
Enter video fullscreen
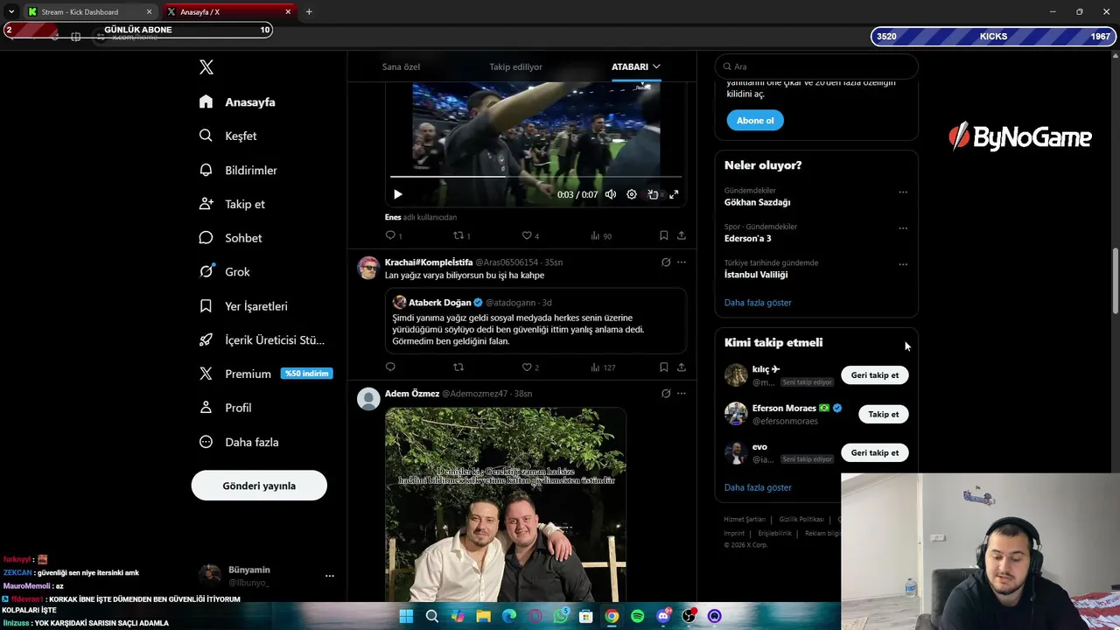coord(674,194)
